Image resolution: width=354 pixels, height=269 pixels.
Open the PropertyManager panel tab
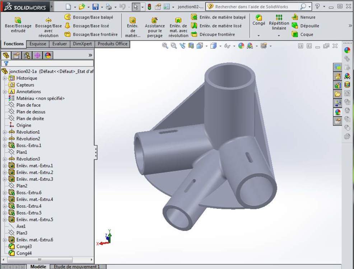click(16, 55)
